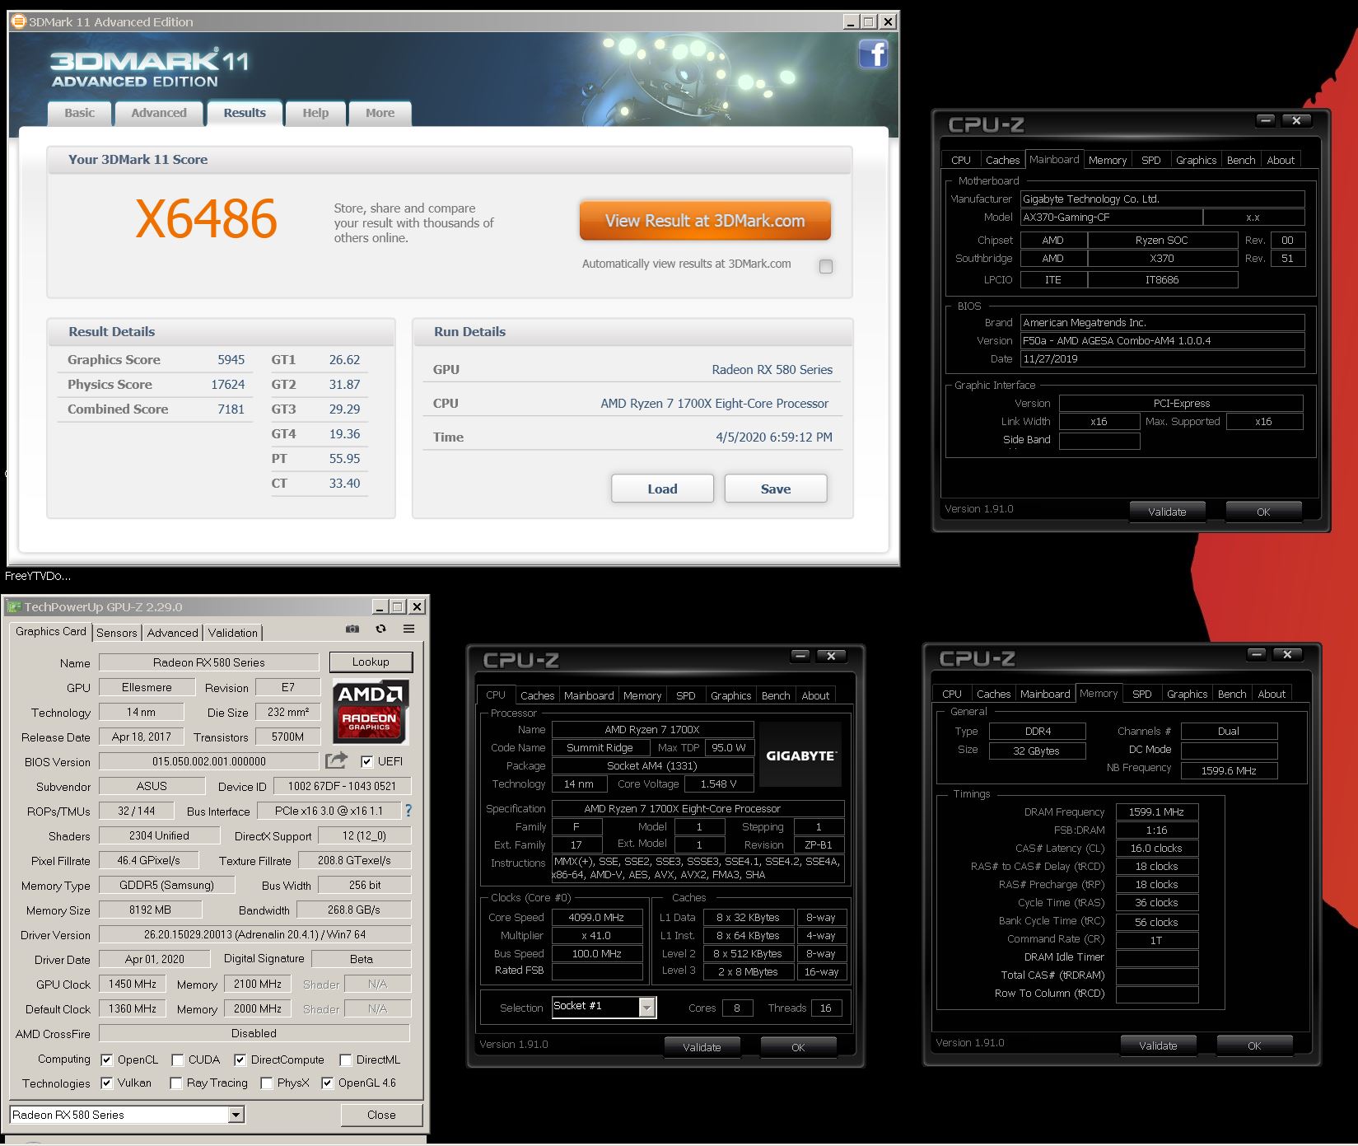The width and height of the screenshot is (1358, 1146).
Task: Click the Time value 4/5/2020 6:59:12 PM
Action: [774, 437]
